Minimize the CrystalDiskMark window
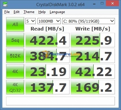The image size is (121, 110). tap(94, 4)
